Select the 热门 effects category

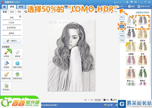click(x=122, y=17)
